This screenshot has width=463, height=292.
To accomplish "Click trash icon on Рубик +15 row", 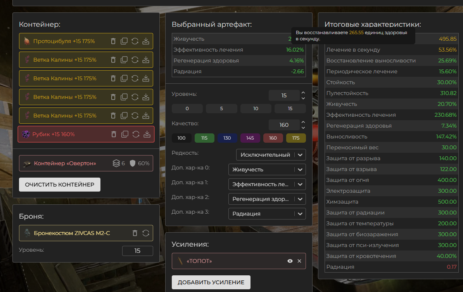I will pyautogui.click(x=114, y=134).
